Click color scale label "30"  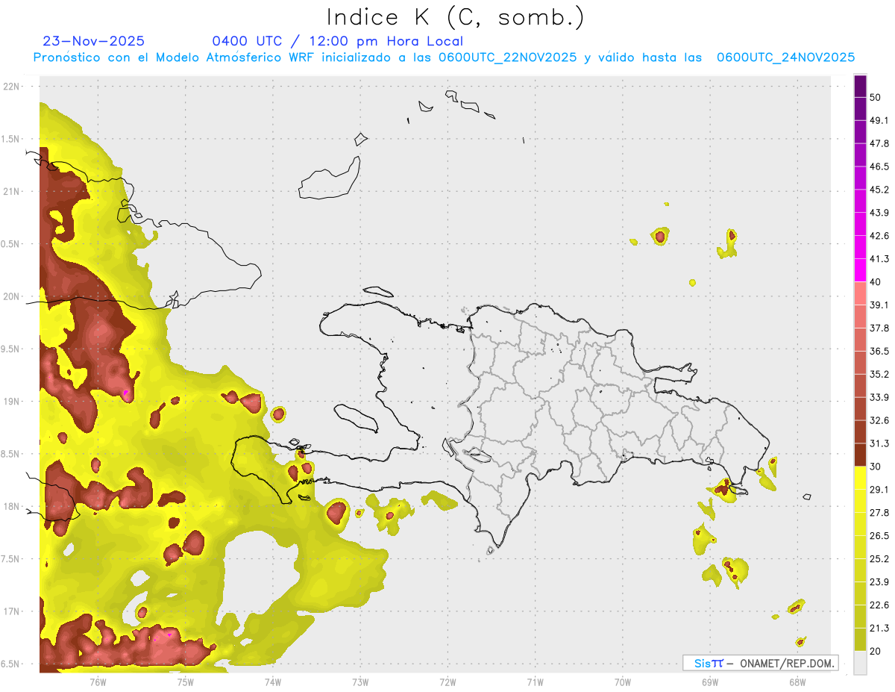[875, 467]
